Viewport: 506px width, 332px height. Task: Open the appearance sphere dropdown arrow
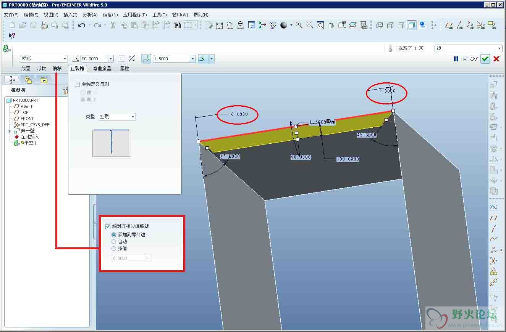(291, 26)
